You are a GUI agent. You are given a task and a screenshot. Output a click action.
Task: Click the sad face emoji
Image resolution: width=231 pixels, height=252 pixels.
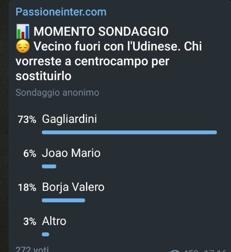point(22,47)
